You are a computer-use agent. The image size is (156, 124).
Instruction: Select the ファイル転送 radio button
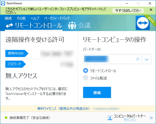pyautogui.click(x=86, y=78)
